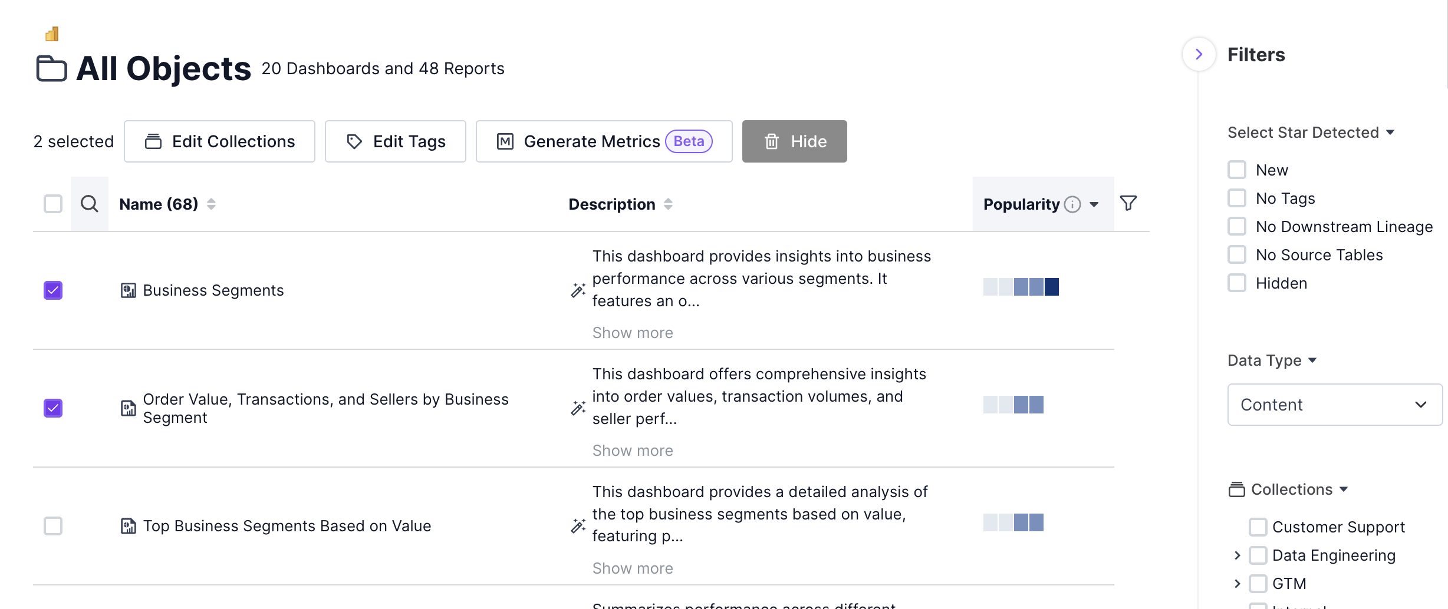
Task: Click the Hide button
Action: click(794, 141)
